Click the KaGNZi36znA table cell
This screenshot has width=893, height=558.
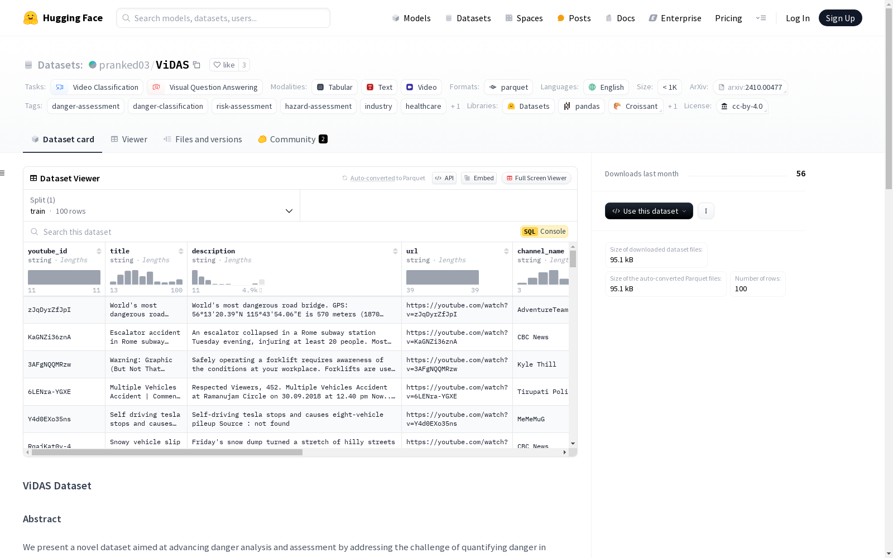click(64, 337)
